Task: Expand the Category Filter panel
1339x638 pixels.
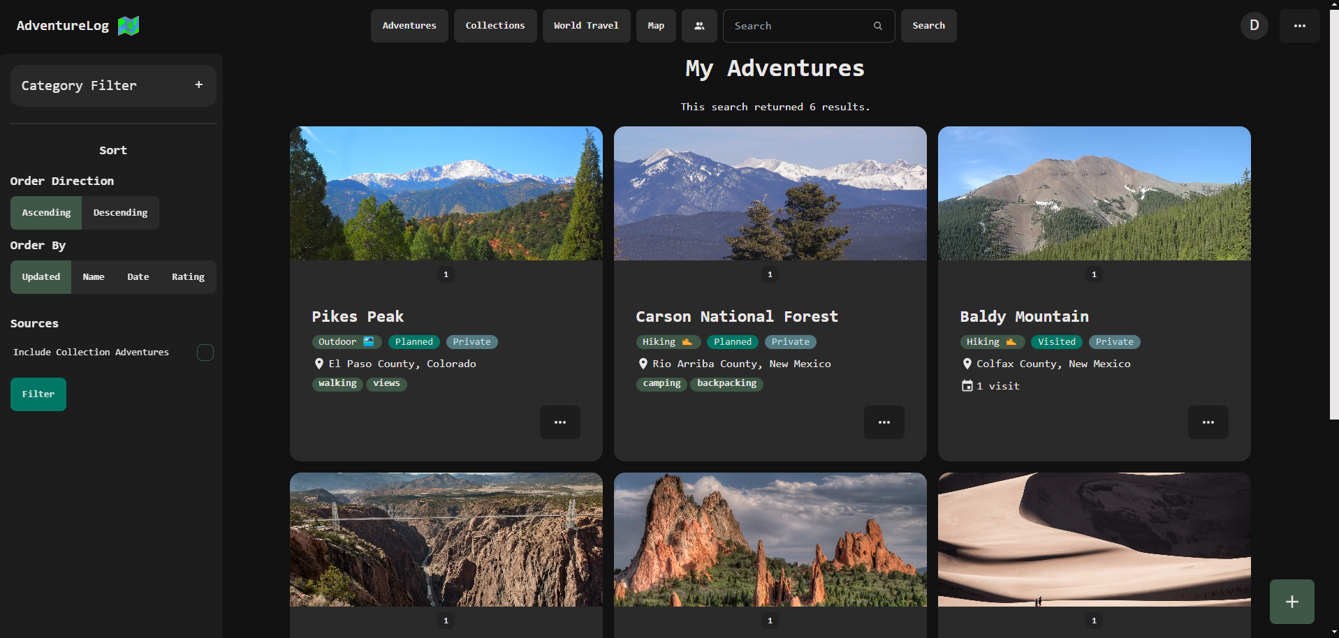Action: coord(198,84)
